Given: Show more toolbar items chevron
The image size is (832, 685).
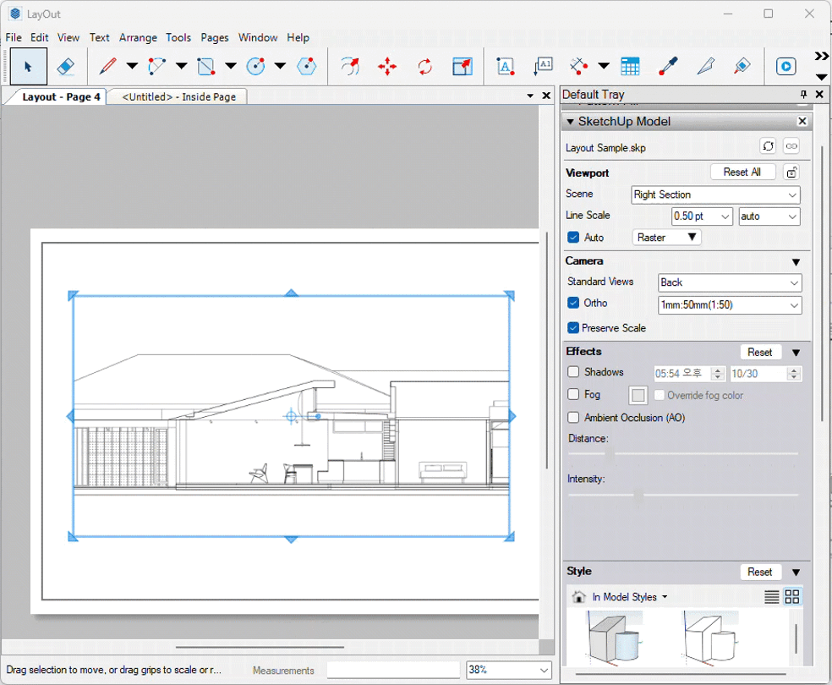Looking at the screenshot, I should click(x=821, y=56).
